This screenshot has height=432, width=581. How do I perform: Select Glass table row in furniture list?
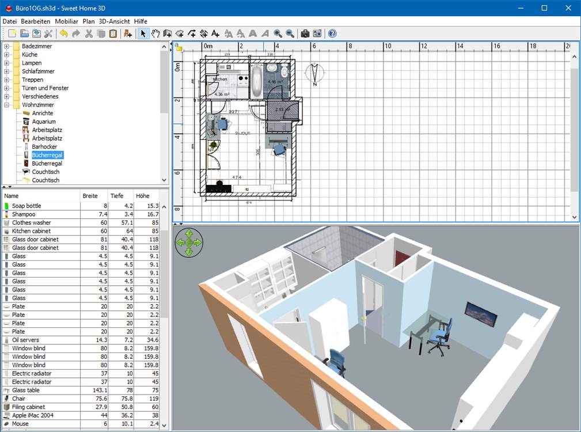[x=81, y=390]
